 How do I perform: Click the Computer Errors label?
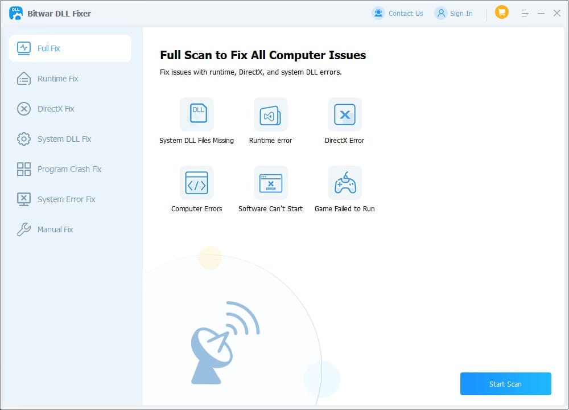tap(197, 209)
